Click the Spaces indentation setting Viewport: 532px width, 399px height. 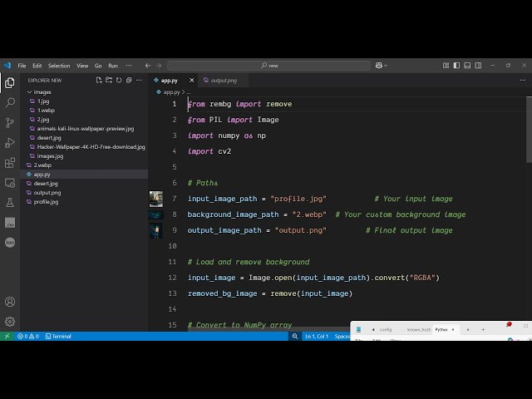pos(342,336)
